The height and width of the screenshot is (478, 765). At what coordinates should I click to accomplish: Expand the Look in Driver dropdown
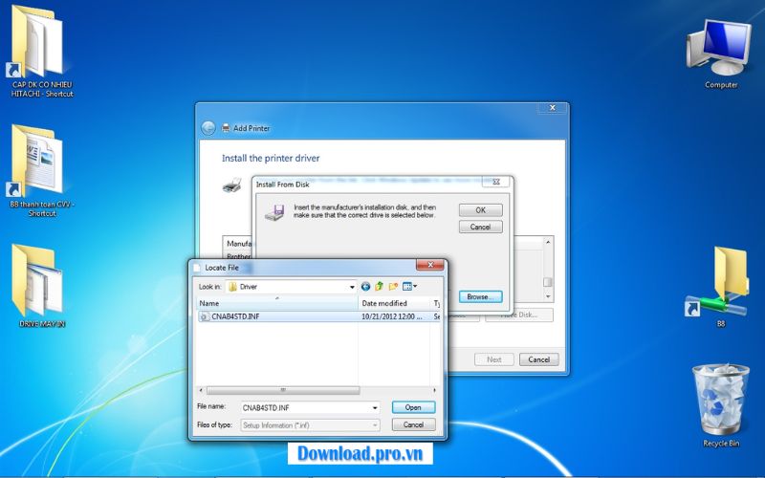tap(351, 286)
